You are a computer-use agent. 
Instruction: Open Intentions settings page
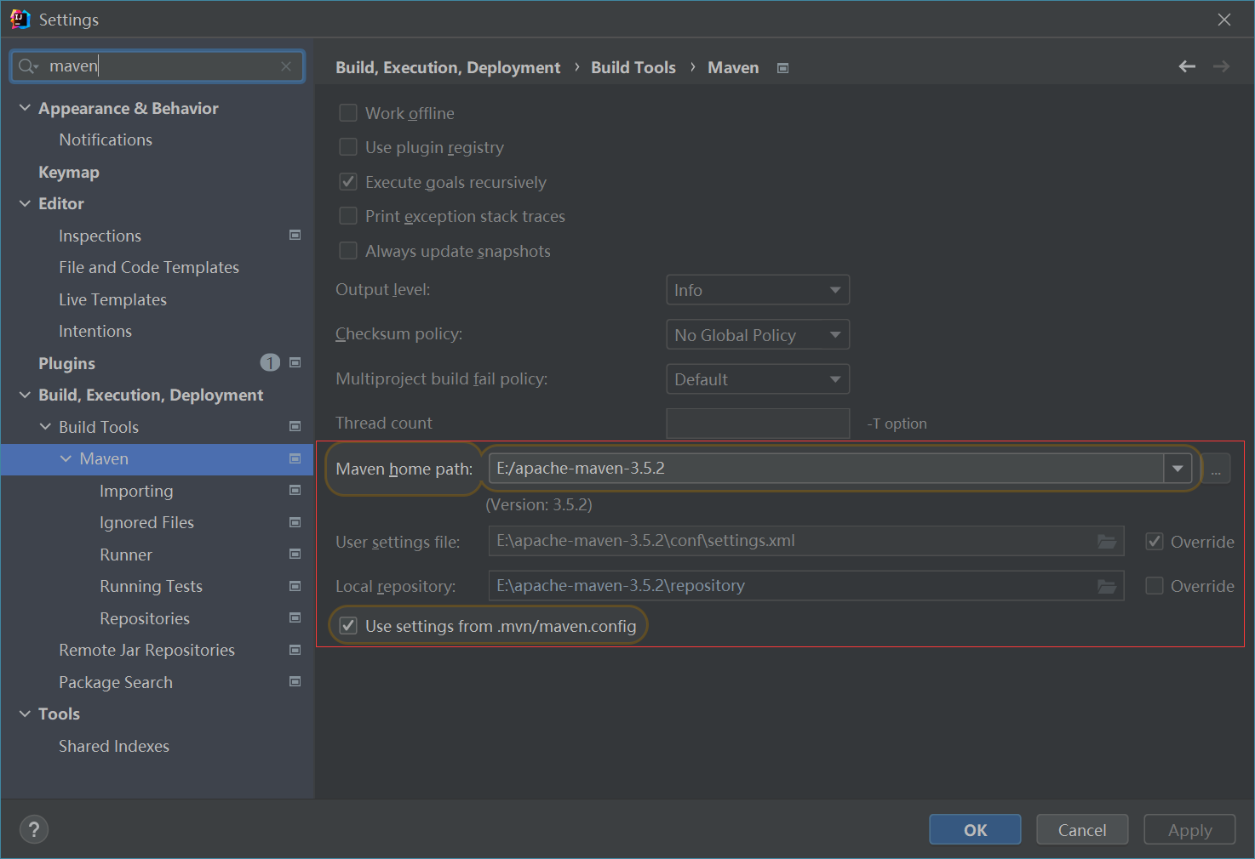point(95,331)
